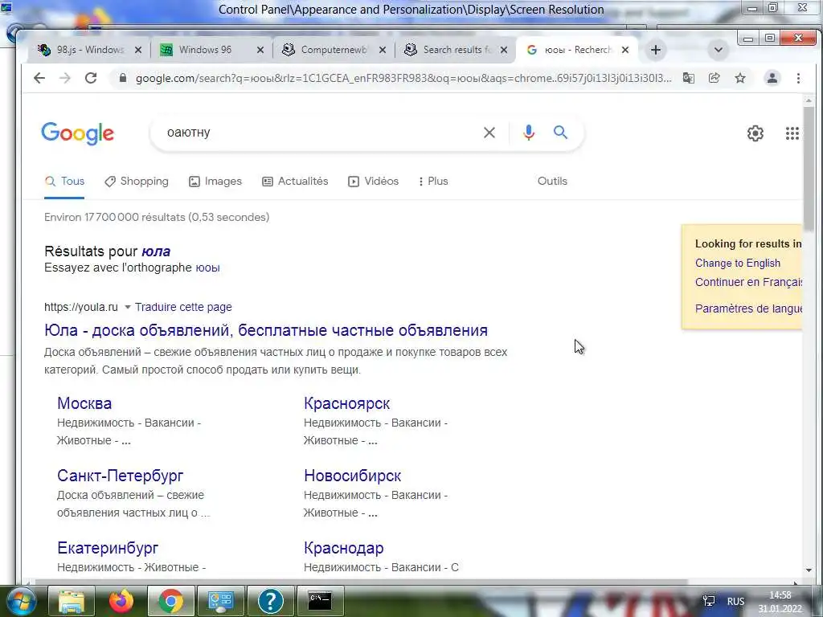Click the юла corrected results link
This screenshot has height=617, width=823.
coord(156,251)
